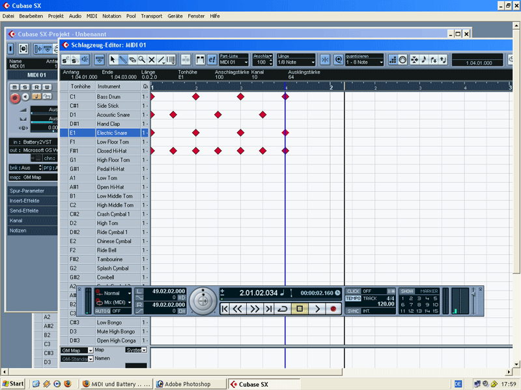Click the transport stop button
The height and width of the screenshot is (390, 521).
(300, 309)
